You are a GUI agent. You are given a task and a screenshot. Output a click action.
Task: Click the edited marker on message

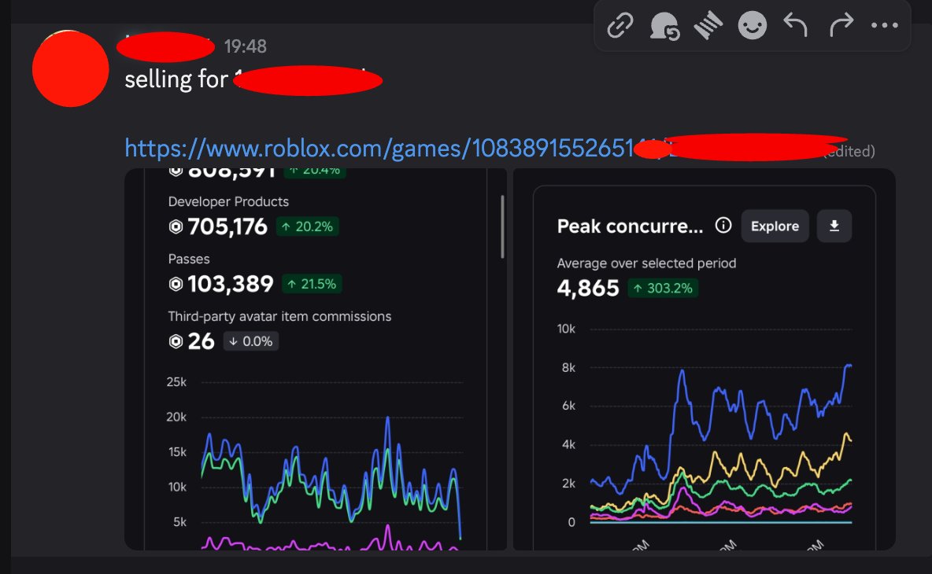click(x=850, y=152)
